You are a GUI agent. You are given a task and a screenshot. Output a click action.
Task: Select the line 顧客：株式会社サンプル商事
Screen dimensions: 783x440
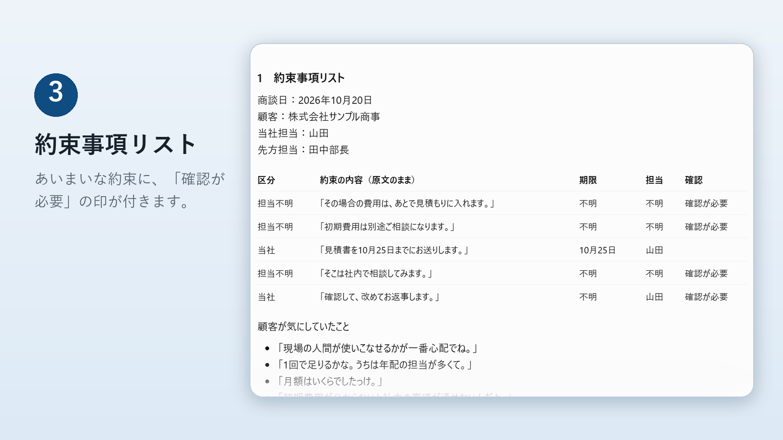(x=319, y=117)
